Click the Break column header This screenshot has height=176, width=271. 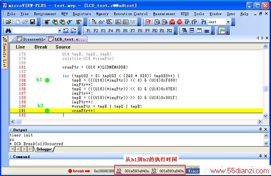click(x=41, y=47)
